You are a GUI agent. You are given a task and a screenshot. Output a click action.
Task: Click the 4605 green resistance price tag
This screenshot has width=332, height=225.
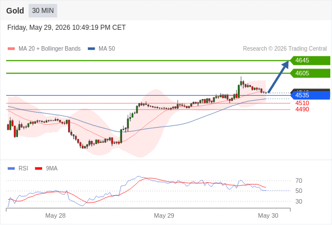(310, 73)
